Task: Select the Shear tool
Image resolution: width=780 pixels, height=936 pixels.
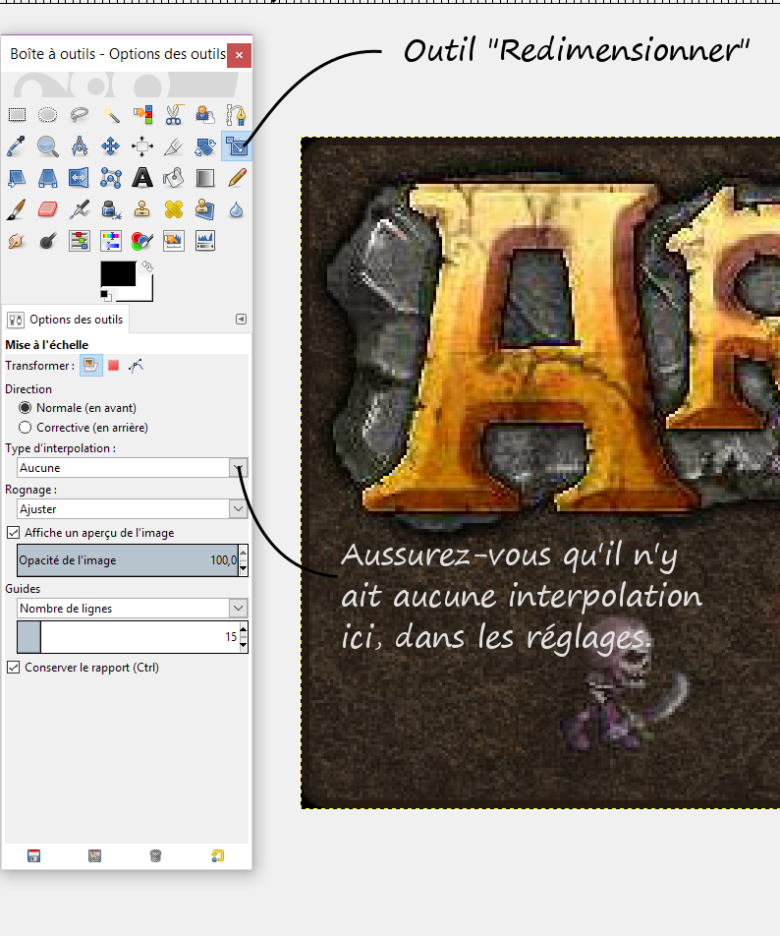Action: (17, 178)
